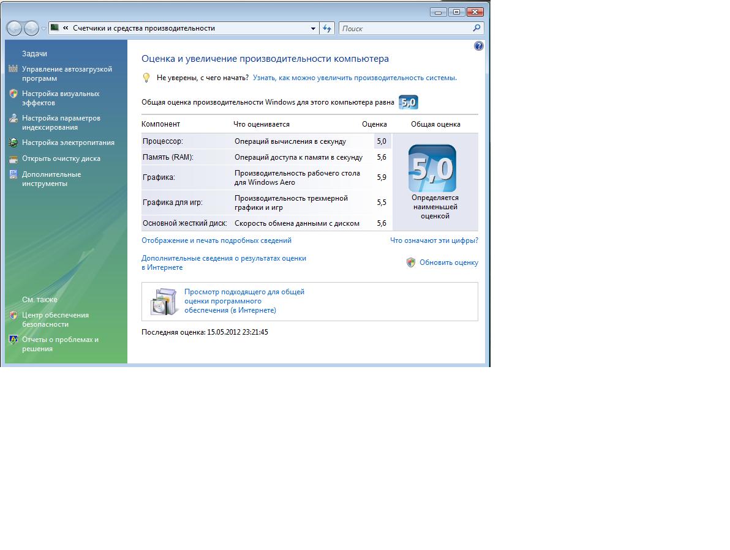This screenshot has width=730, height=550.
Task: Open Настройка электропитания
Action: pyautogui.click(x=68, y=143)
